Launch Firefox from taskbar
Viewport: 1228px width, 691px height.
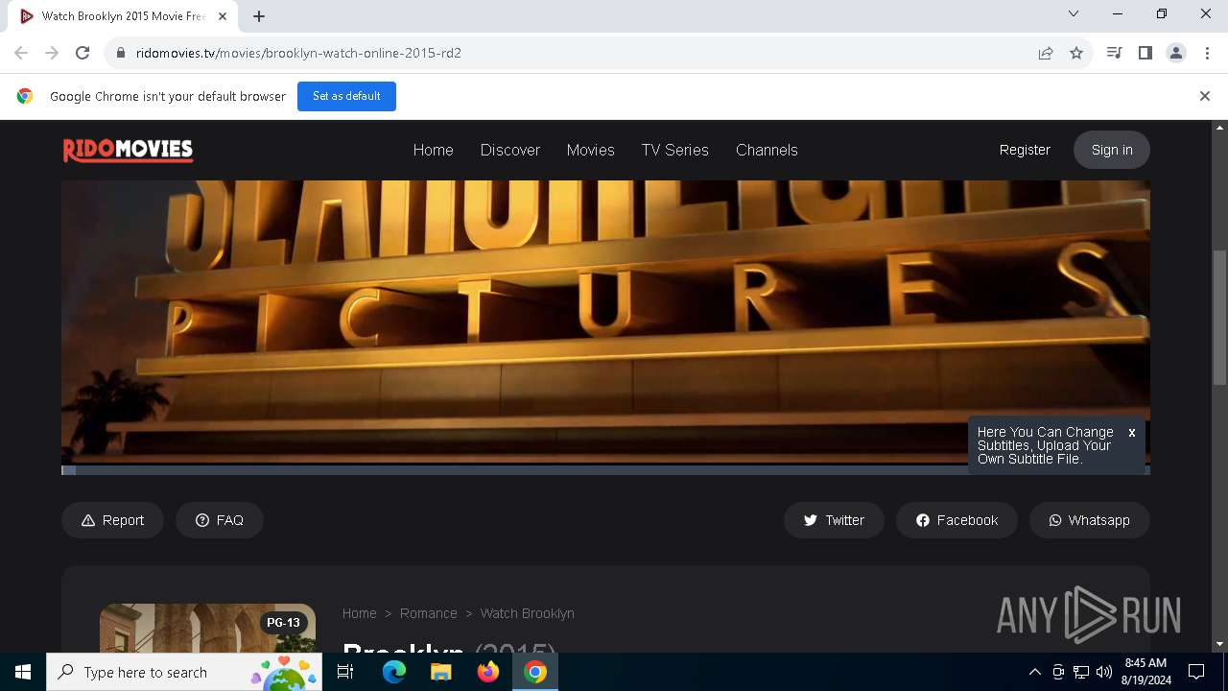point(488,672)
